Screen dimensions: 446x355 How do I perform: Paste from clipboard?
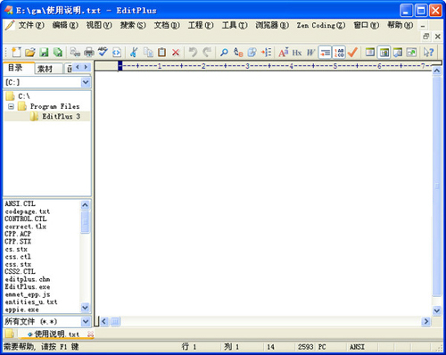161,53
